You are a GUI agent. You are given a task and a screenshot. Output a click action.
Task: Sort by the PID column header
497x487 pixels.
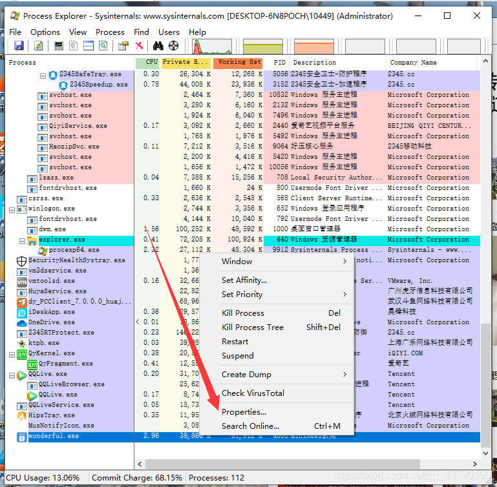click(277, 62)
